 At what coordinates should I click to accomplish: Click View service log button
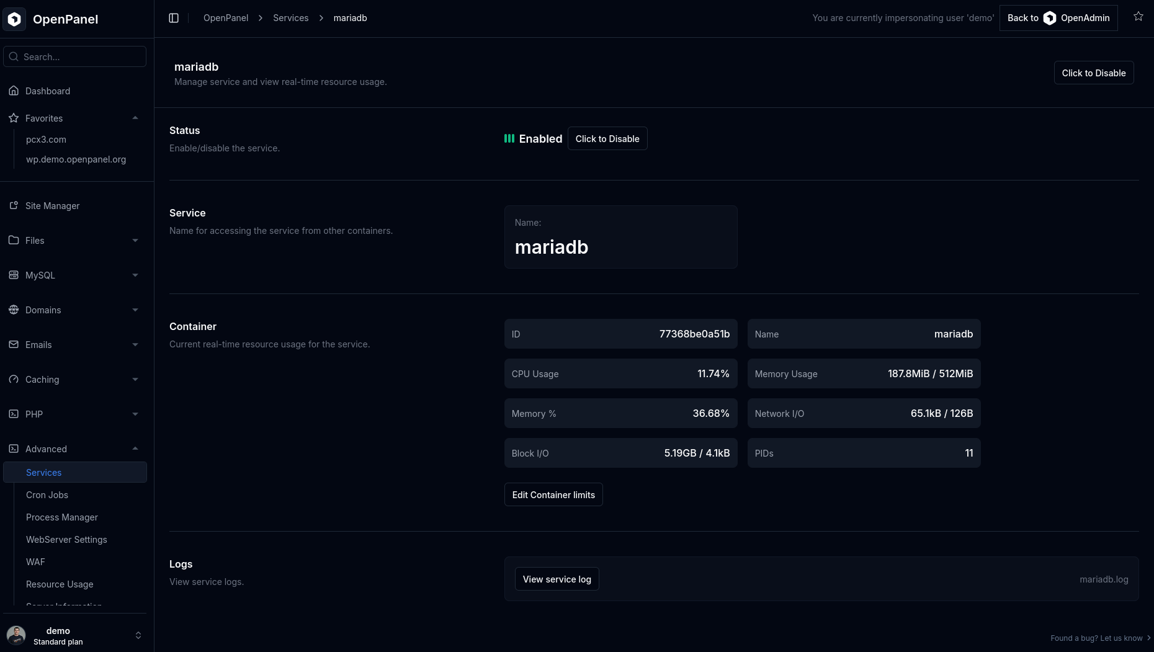pyautogui.click(x=557, y=579)
